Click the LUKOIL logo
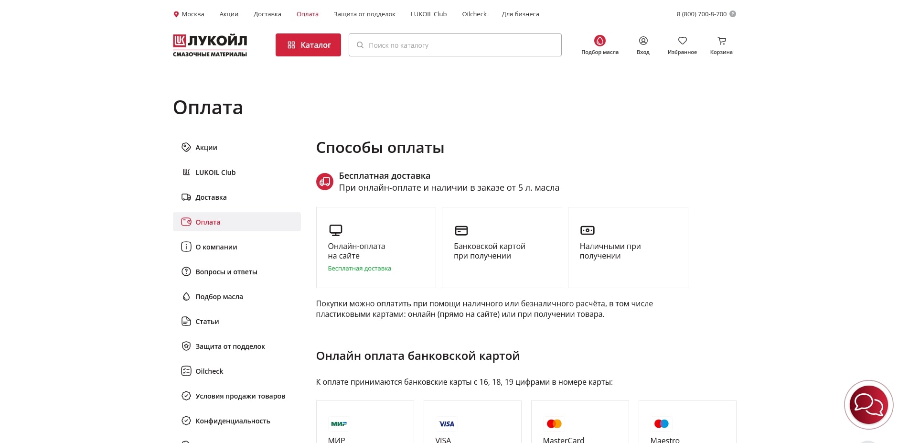909x443 pixels. pos(209,44)
